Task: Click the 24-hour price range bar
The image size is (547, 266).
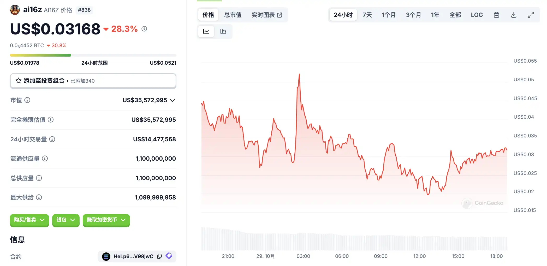Action: [93, 55]
